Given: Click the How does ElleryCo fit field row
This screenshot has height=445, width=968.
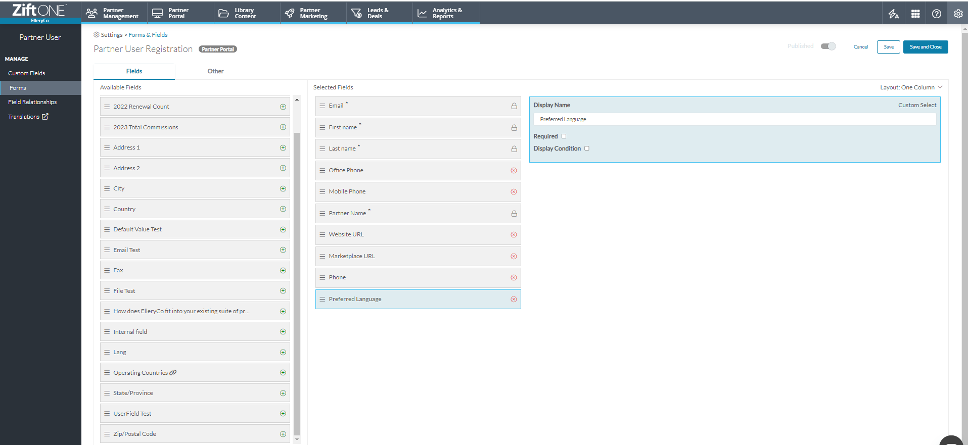Looking at the screenshot, I should click(195, 311).
